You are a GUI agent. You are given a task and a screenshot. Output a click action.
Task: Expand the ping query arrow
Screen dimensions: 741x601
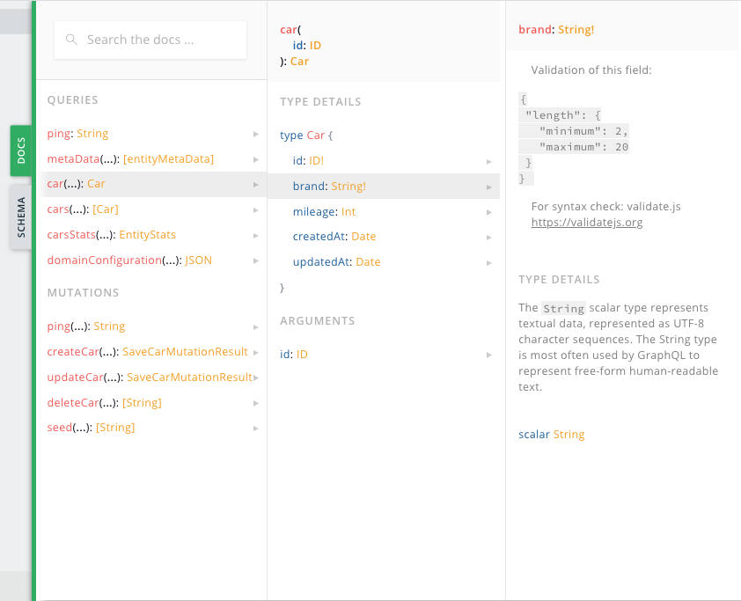[255, 134]
